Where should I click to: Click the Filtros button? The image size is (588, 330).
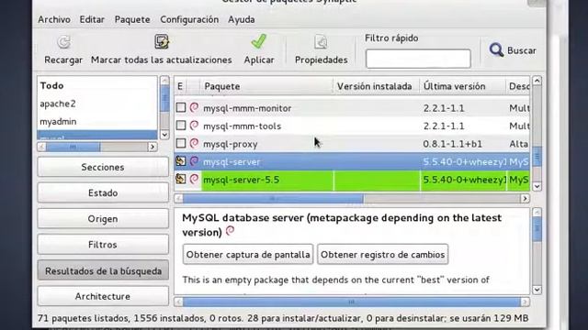click(x=103, y=245)
